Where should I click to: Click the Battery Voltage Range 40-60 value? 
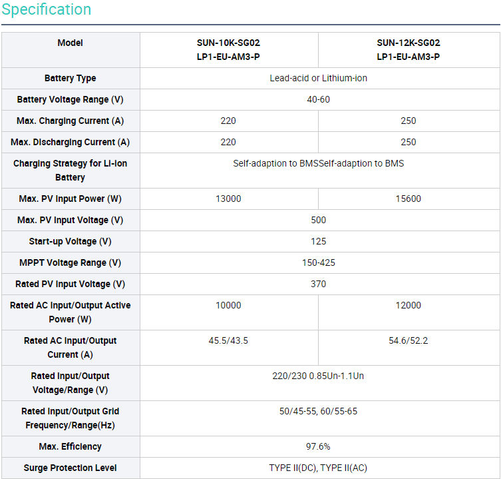pos(318,100)
